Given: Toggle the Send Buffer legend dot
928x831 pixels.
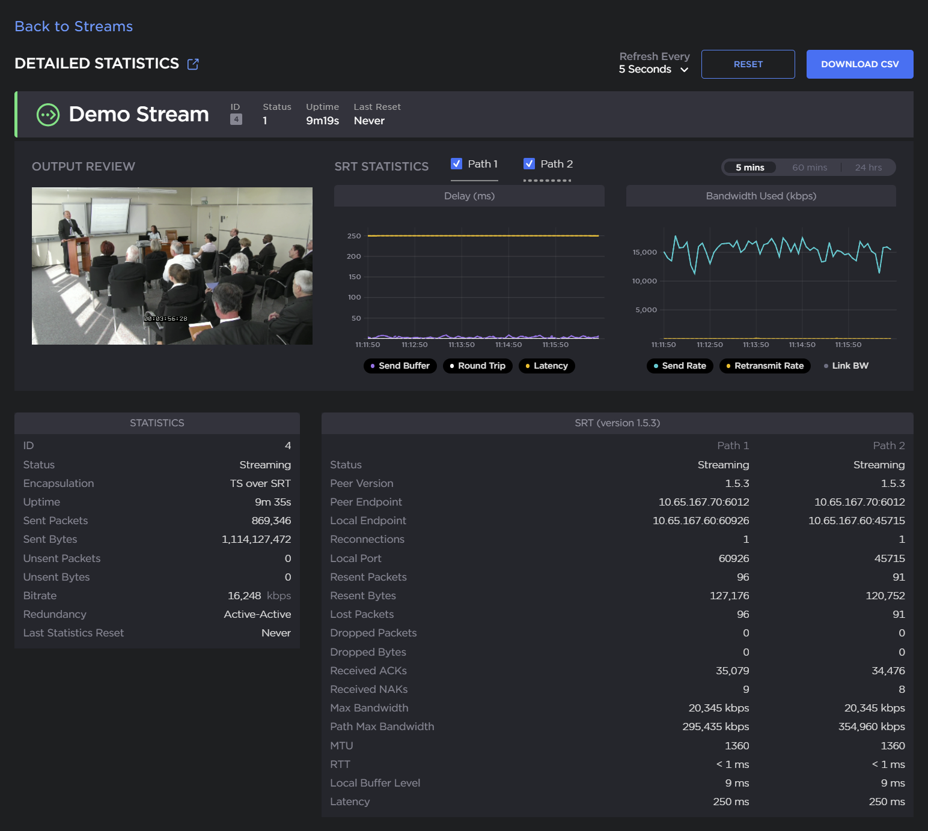Looking at the screenshot, I should pos(373,366).
